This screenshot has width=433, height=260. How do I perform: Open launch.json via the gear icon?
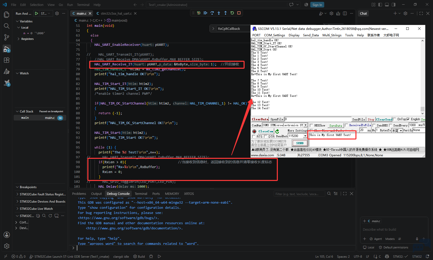pos(57,13)
